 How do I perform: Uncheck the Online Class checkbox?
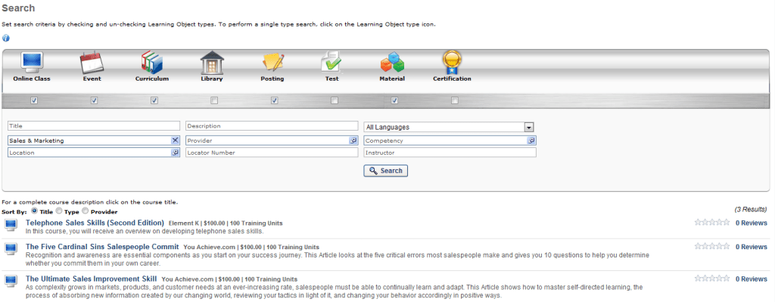pyautogui.click(x=34, y=100)
